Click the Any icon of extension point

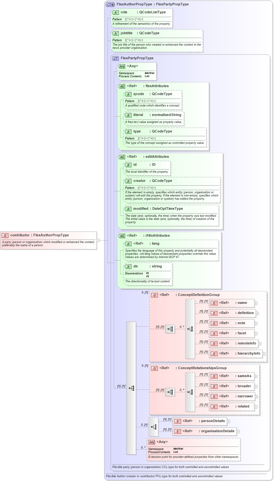pos(152,442)
